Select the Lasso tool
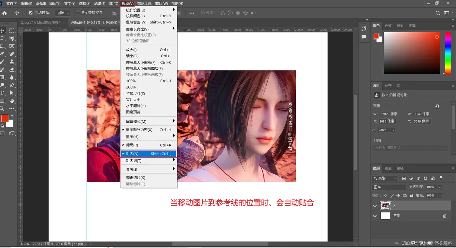 (2, 38)
